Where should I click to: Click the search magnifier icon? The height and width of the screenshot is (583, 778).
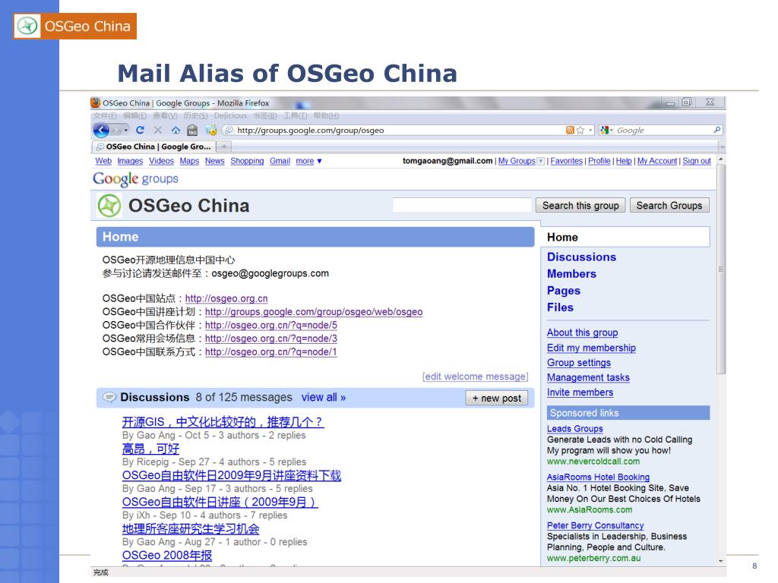717,130
